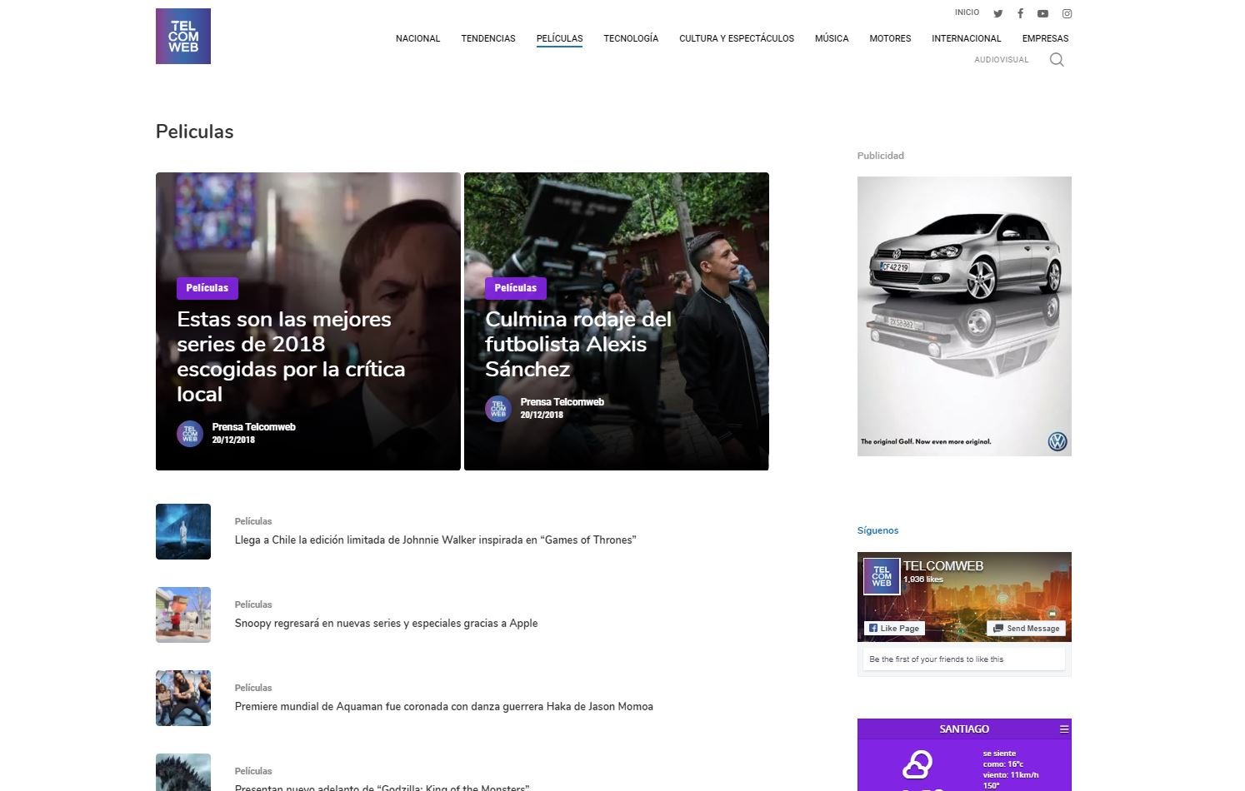Click the Games of Thrones article thumbnail

[x=183, y=531]
